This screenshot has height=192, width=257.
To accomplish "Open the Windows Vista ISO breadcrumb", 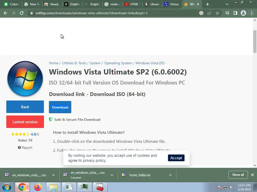I will [x=150, y=63].
